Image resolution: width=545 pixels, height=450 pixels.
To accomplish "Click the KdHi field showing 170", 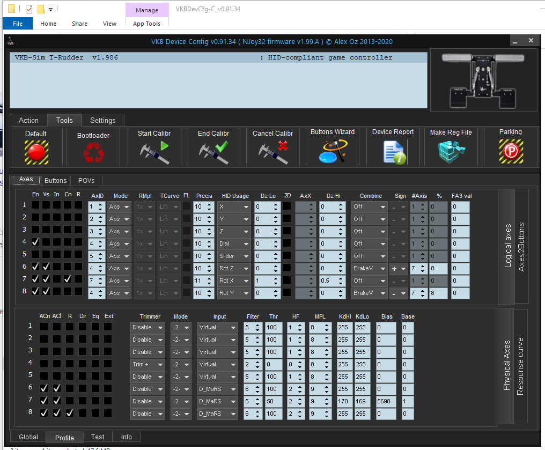I will coord(344,401).
